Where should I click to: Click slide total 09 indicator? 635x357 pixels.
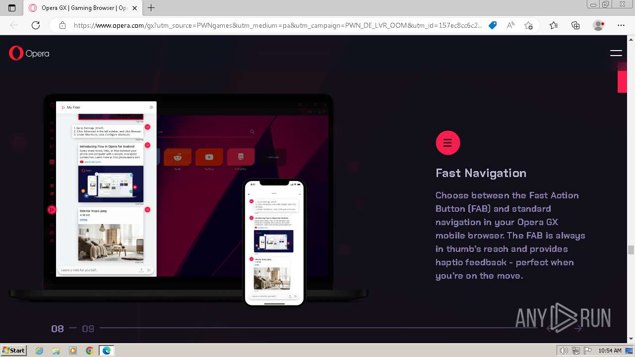(88, 329)
